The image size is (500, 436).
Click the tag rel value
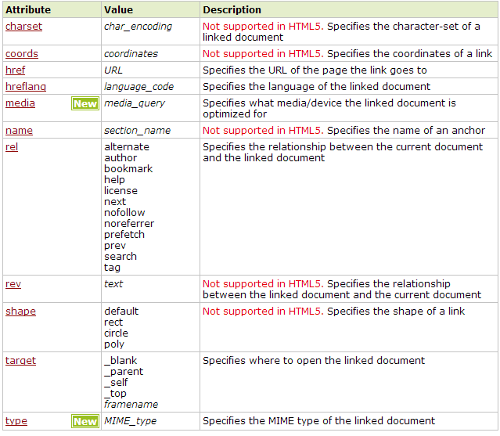tap(112, 268)
